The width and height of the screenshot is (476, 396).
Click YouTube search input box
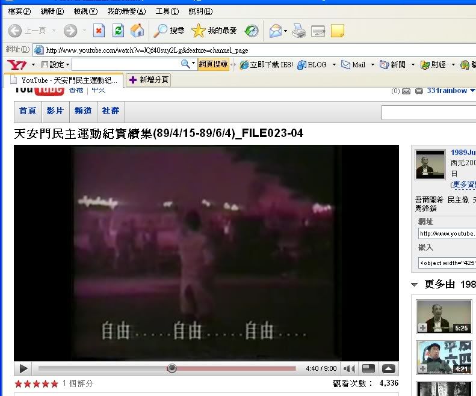[x=428, y=113]
